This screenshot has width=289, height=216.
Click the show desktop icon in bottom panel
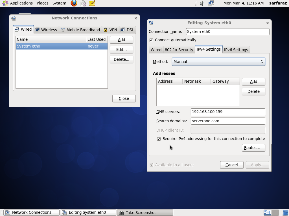267,212
